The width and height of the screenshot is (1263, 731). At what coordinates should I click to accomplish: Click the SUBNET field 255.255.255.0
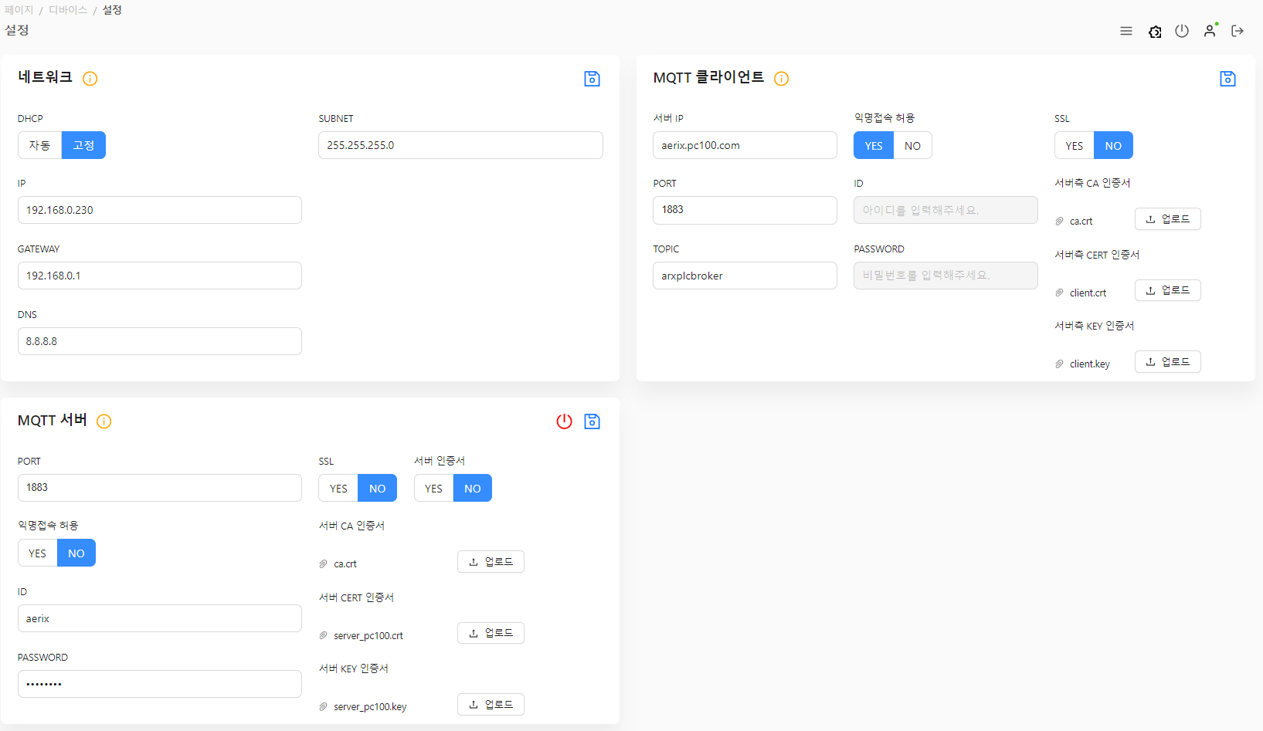pos(460,145)
